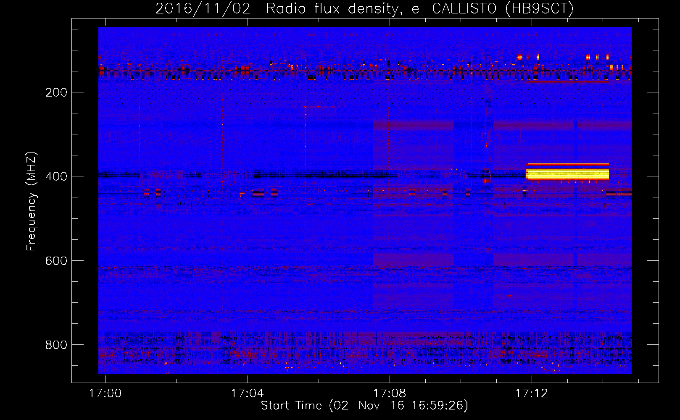Click the 17:04 time tick label

coord(247,393)
